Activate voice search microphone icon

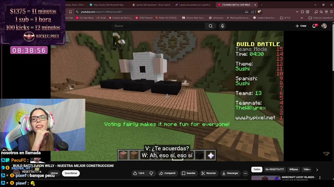tap(222, 26)
